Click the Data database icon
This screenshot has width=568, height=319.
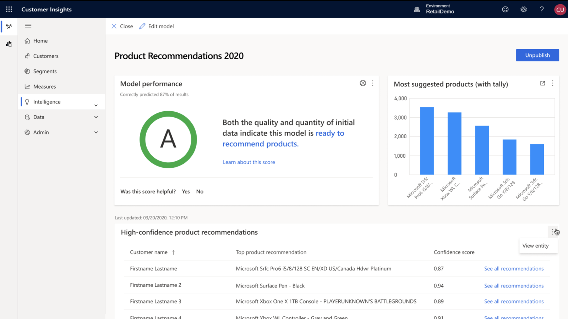pyautogui.click(x=27, y=117)
